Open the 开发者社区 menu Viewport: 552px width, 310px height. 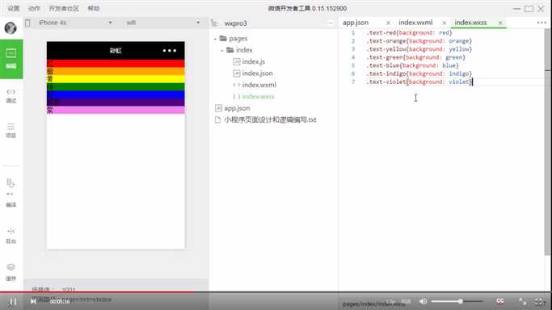(x=64, y=8)
